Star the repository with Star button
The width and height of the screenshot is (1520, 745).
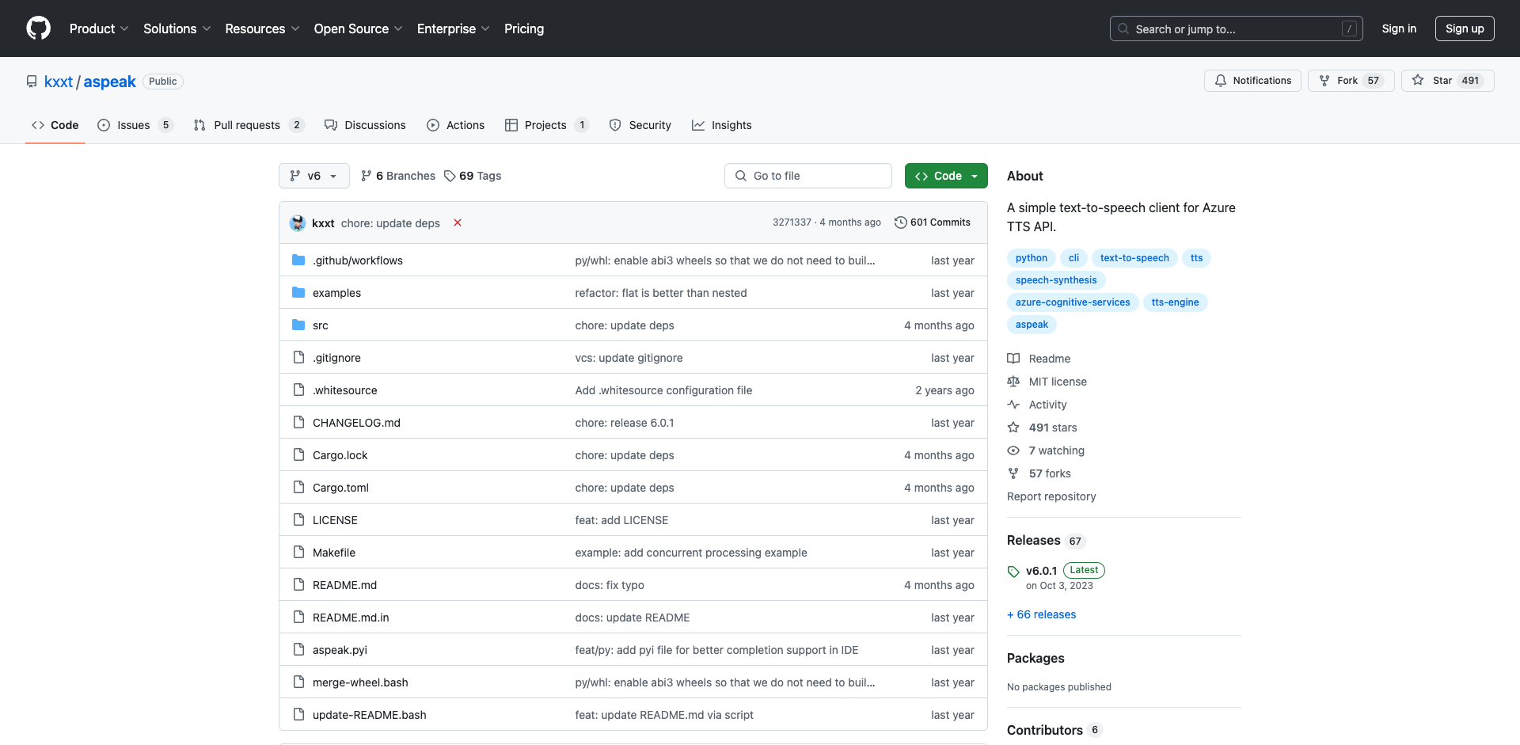click(1448, 81)
